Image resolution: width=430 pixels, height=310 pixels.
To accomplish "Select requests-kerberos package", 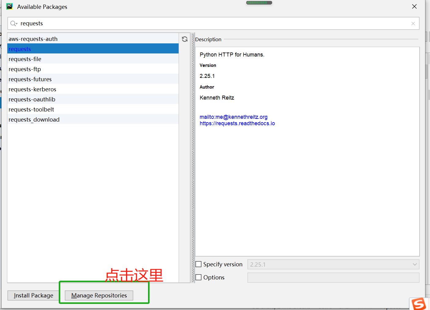I will click(93, 89).
